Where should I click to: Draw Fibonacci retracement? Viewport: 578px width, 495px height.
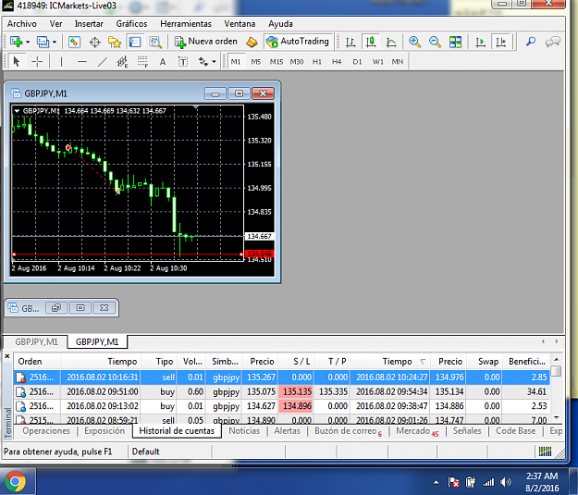point(142,62)
